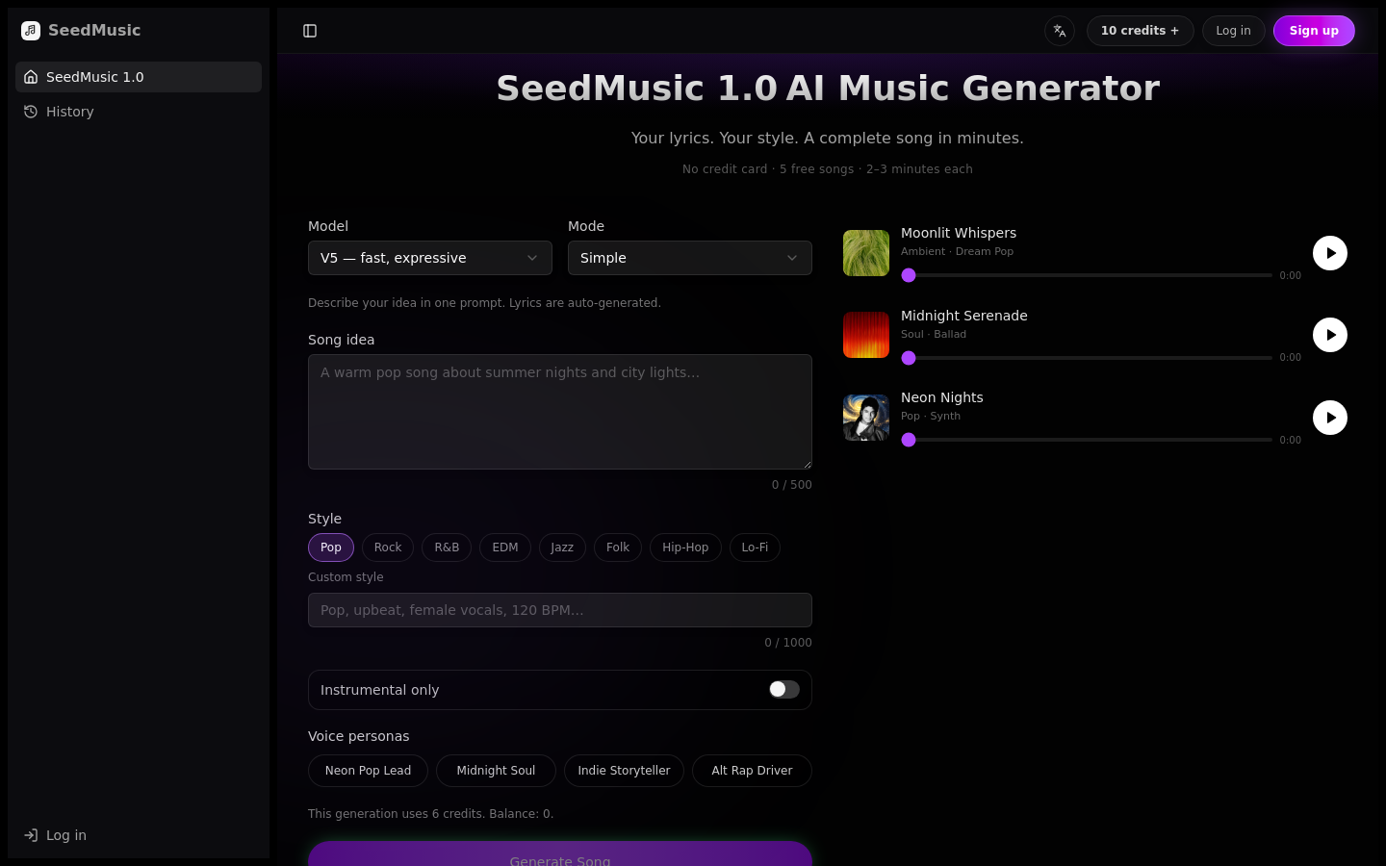The image size is (1386, 866).
Task: Focus the Song idea text area
Action: 560,412
